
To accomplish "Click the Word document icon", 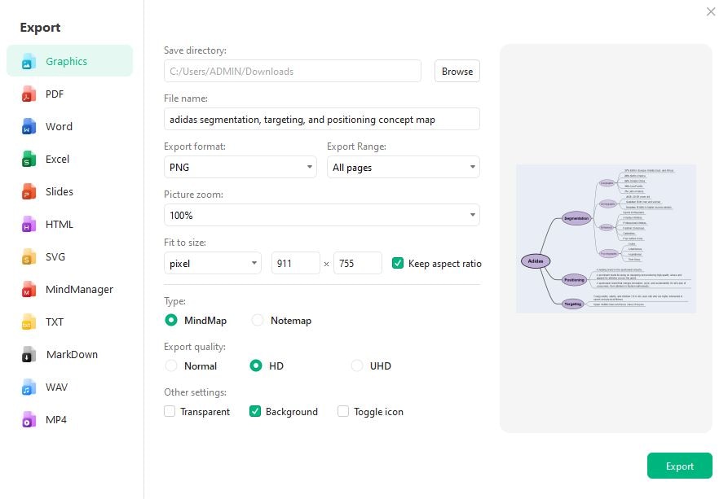I will (28, 127).
